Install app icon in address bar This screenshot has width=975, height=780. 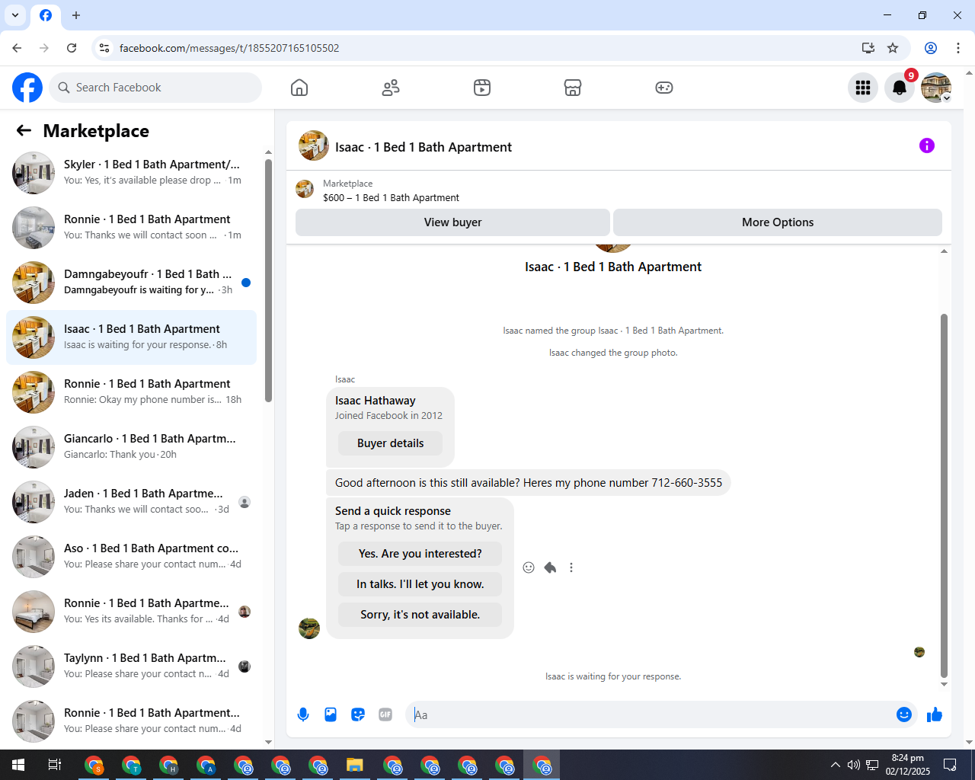click(868, 48)
